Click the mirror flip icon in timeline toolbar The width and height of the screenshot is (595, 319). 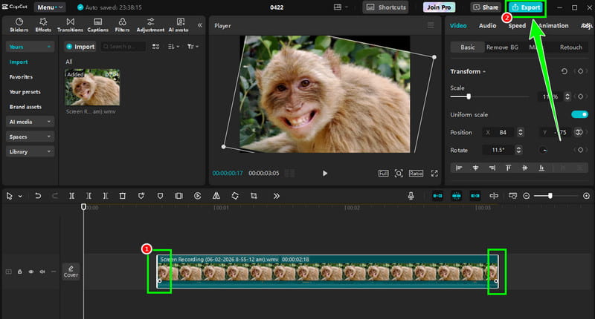216,196
